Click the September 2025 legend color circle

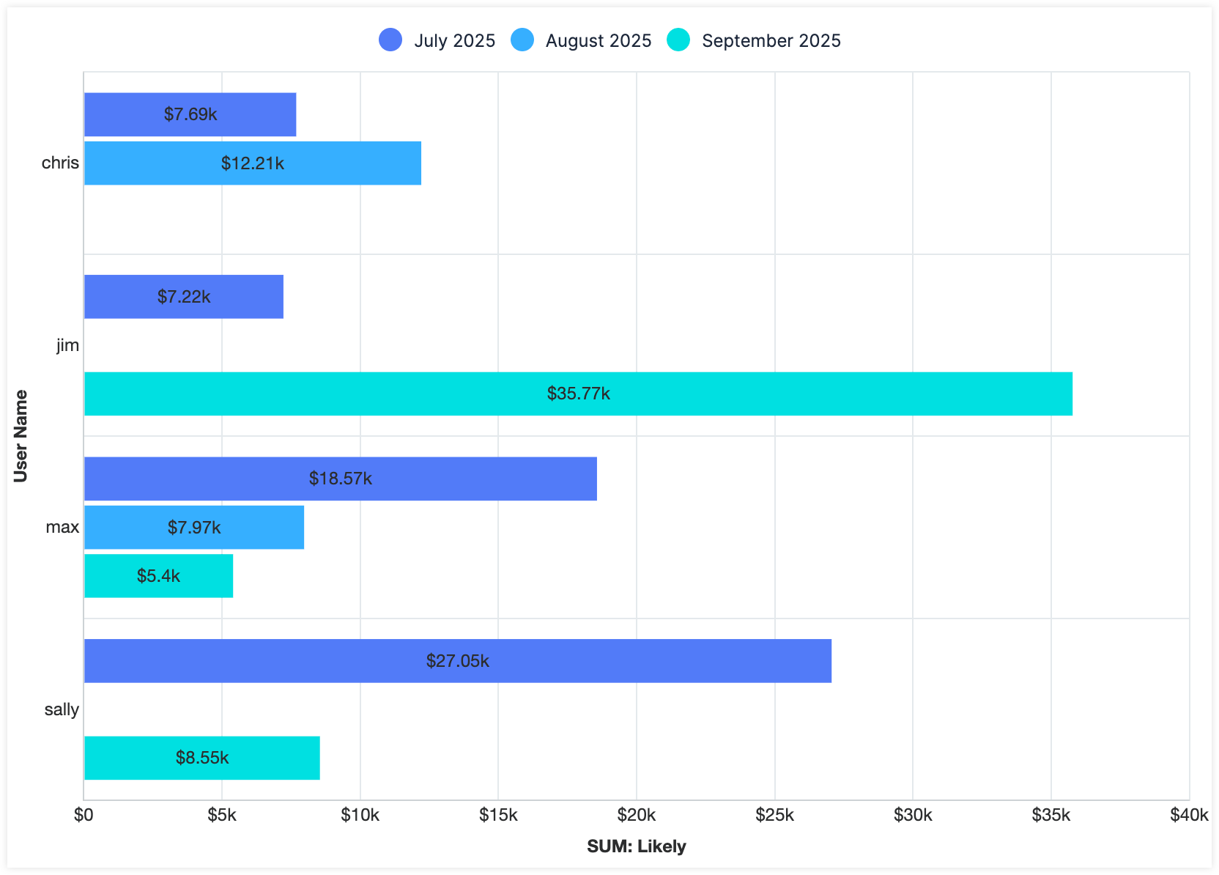tap(678, 40)
